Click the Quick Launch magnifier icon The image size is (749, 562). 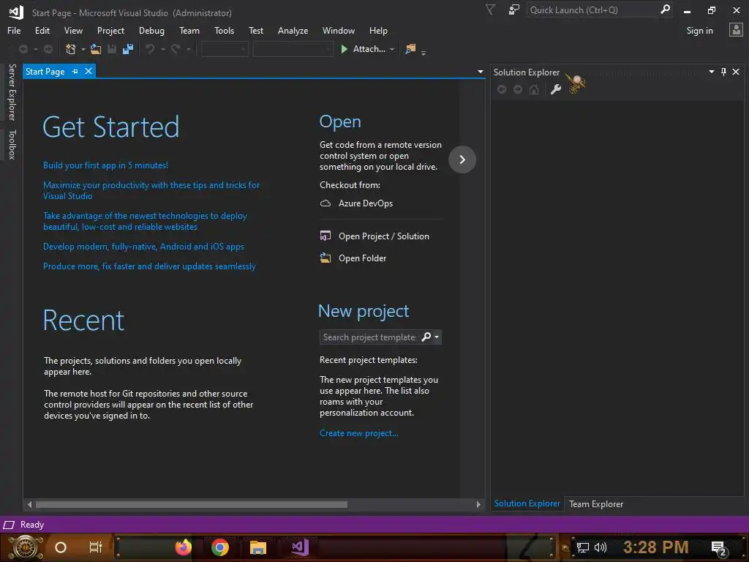click(x=665, y=9)
